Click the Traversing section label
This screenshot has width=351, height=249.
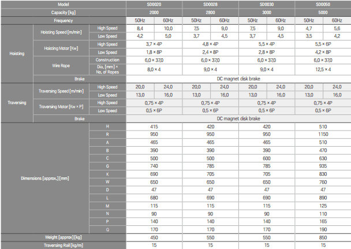17,103
